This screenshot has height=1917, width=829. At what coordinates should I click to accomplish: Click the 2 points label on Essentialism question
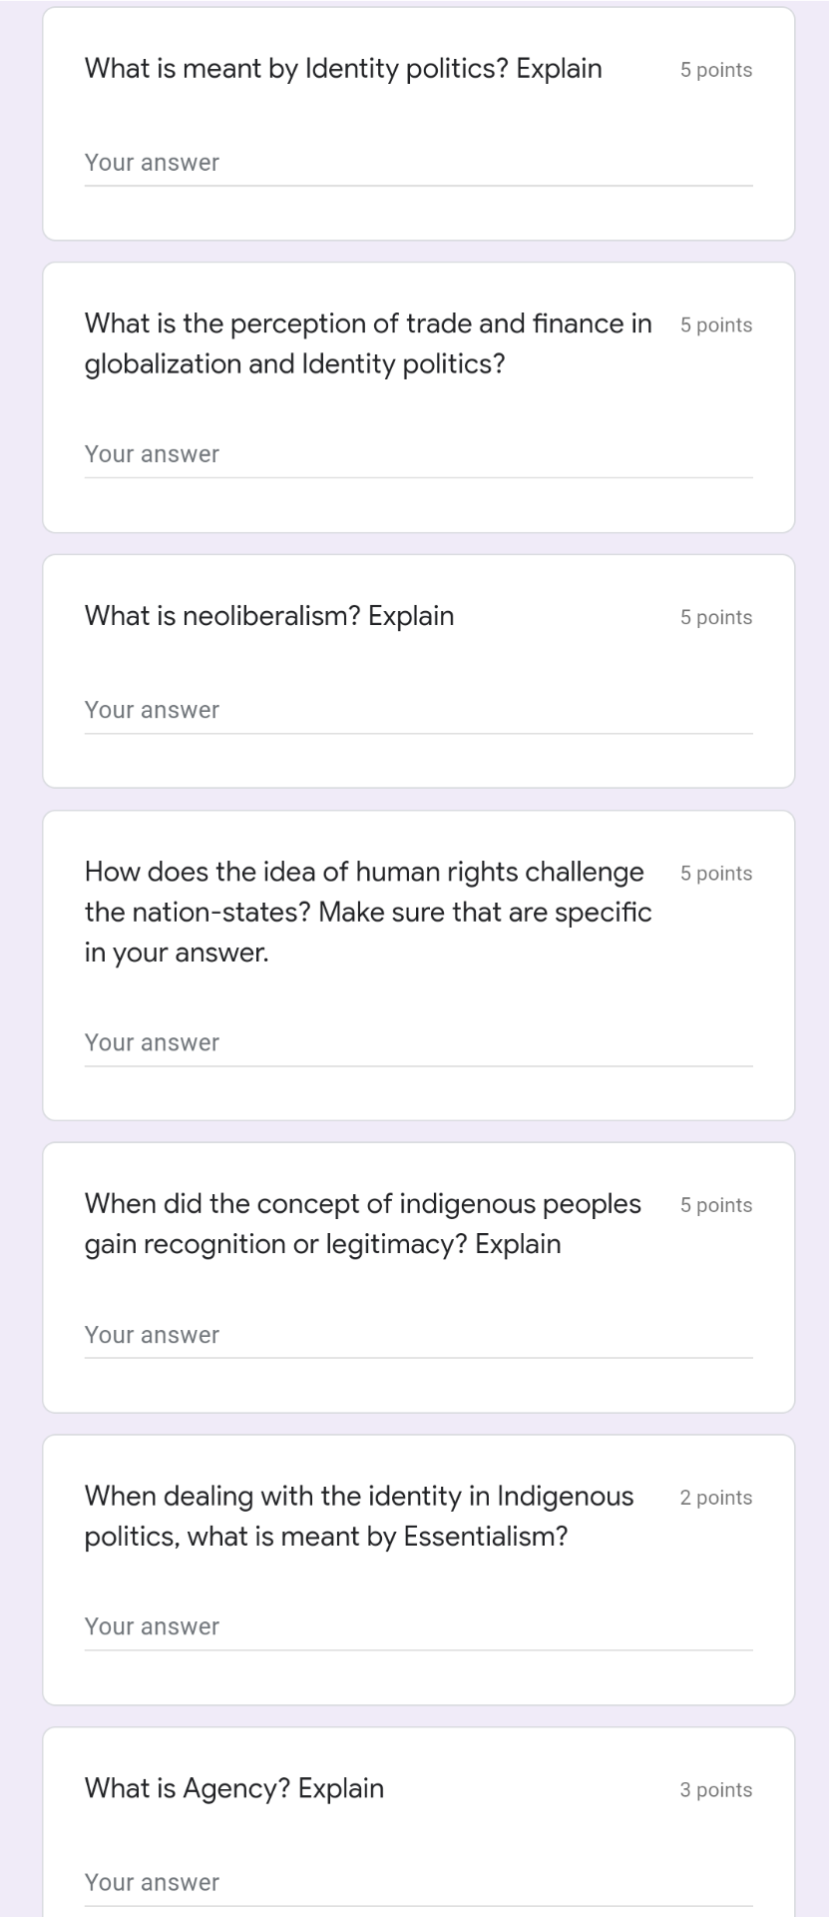pos(715,1498)
